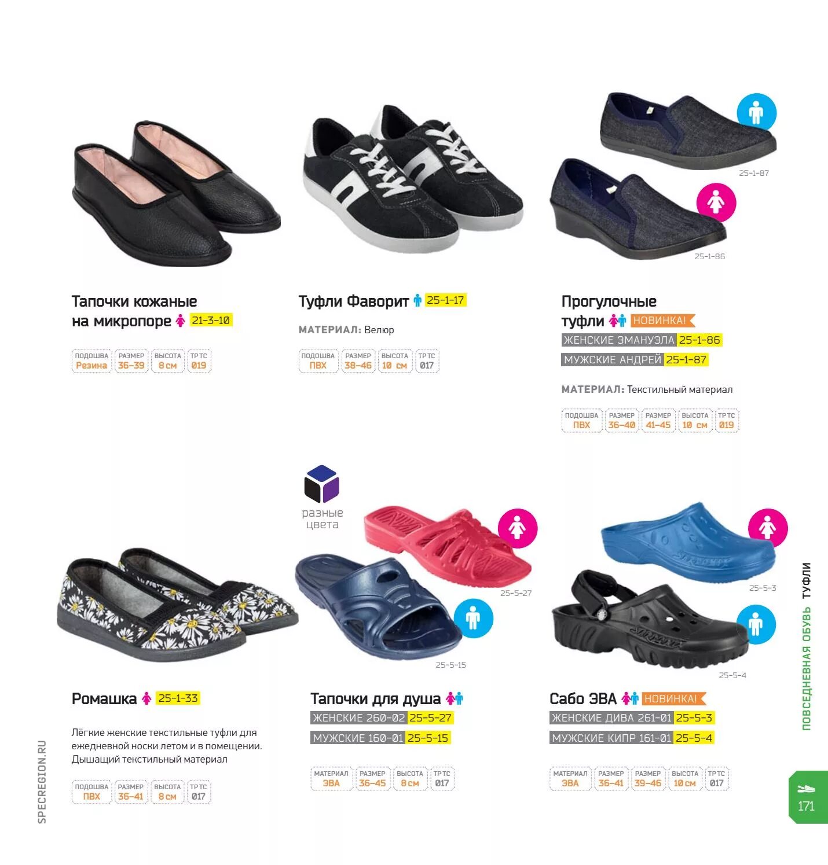Click the ПОВСЕДНЕВНАЯ ОБУВЬ vertical section label
Viewport: 828px width, 865px height.
pos(806,669)
